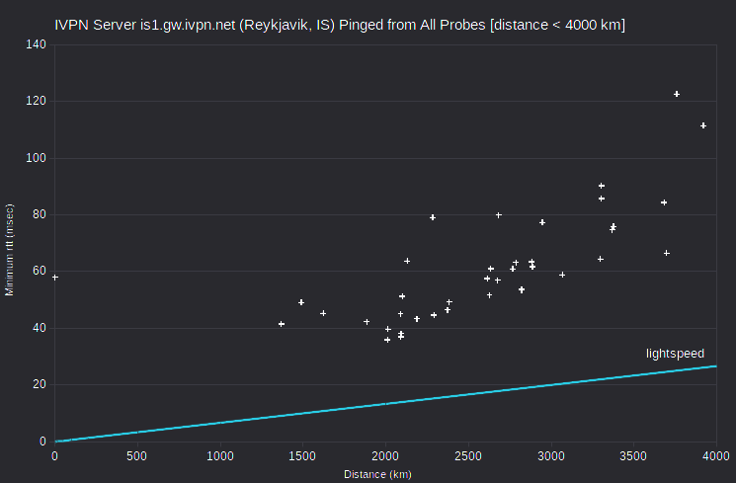This screenshot has height=483, width=736.
Task: Select the data point near 2130 km, 64 msec
Action: coord(407,261)
